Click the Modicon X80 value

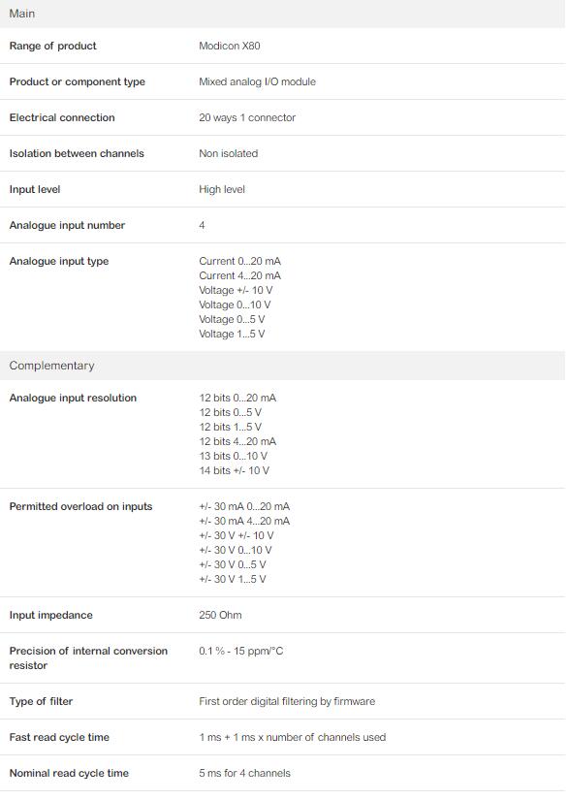[230, 46]
